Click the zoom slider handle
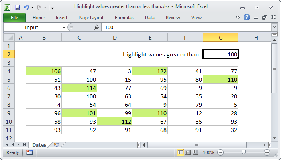Viewport: 281px width, 160px height. pos(243,152)
